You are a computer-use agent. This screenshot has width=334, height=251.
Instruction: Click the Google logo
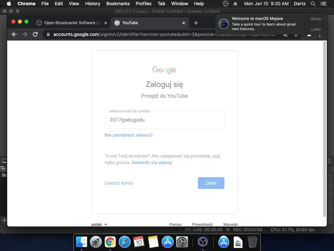(x=164, y=70)
